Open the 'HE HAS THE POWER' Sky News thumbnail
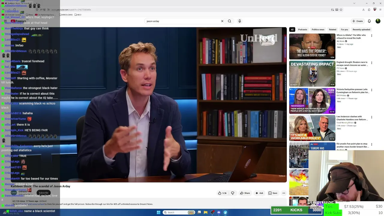Image resolution: width=384 pixels, height=216 pixels. pyautogui.click(x=312, y=46)
